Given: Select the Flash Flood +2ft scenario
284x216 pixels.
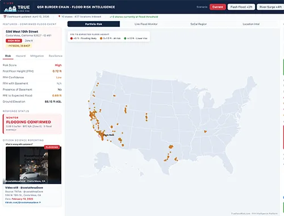Looking at the screenshot, I should (241, 7).
